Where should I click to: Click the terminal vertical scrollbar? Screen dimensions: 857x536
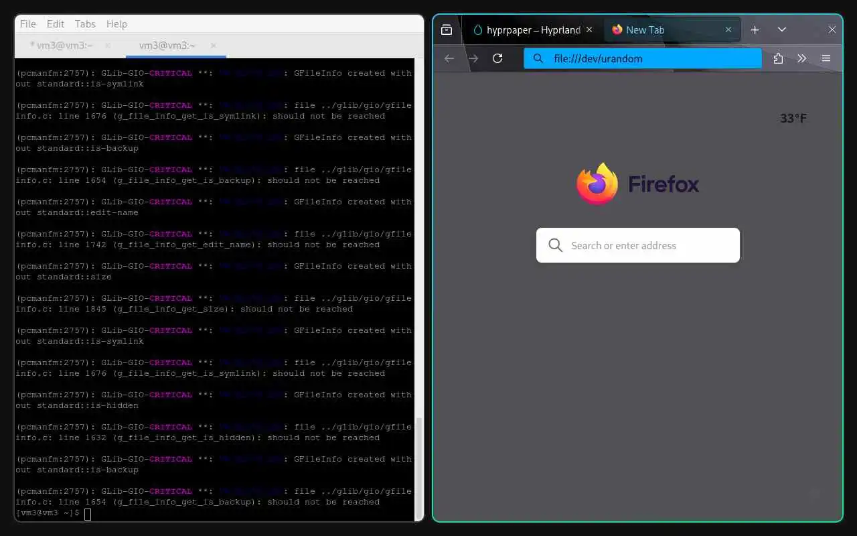point(420,468)
